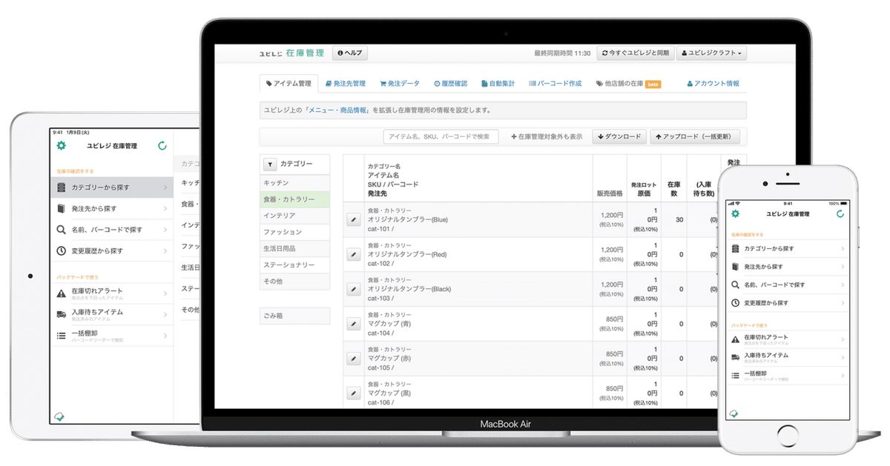
Task: Click the edit pencil for マグカップ (青)
Action: [354, 324]
